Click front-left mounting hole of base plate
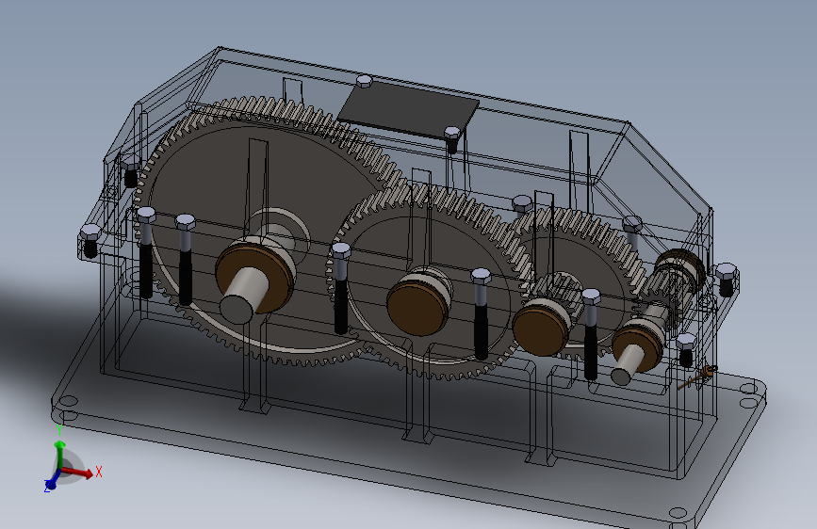 point(67,402)
